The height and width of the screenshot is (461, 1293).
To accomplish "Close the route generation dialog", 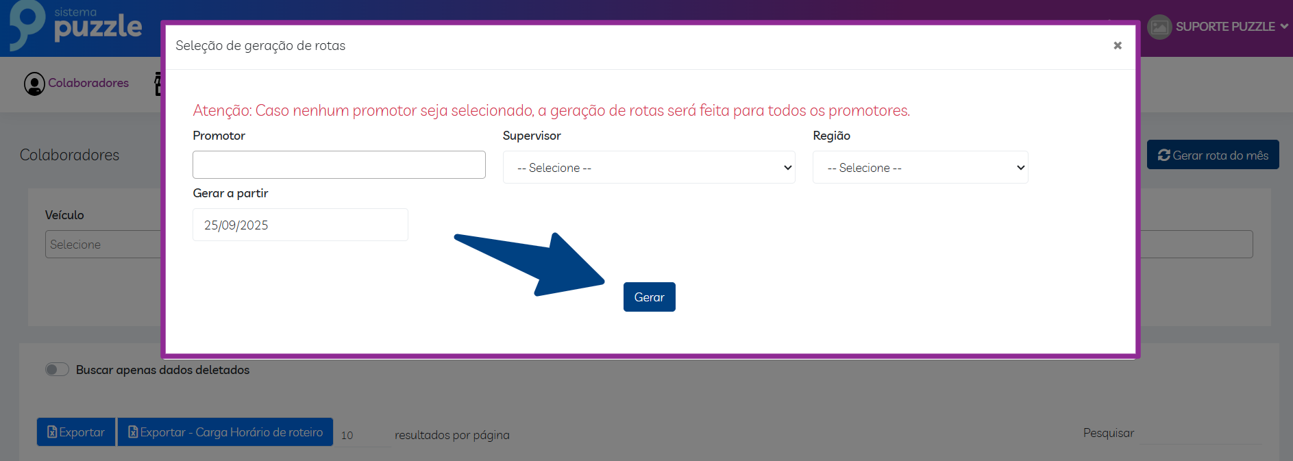I will click(1117, 45).
